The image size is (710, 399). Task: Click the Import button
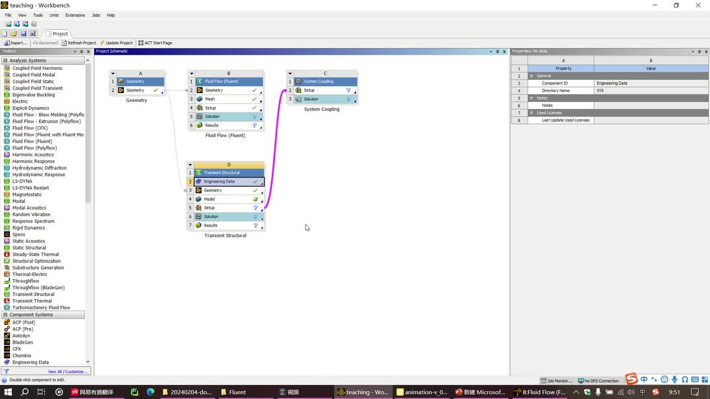click(x=15, y=43)
